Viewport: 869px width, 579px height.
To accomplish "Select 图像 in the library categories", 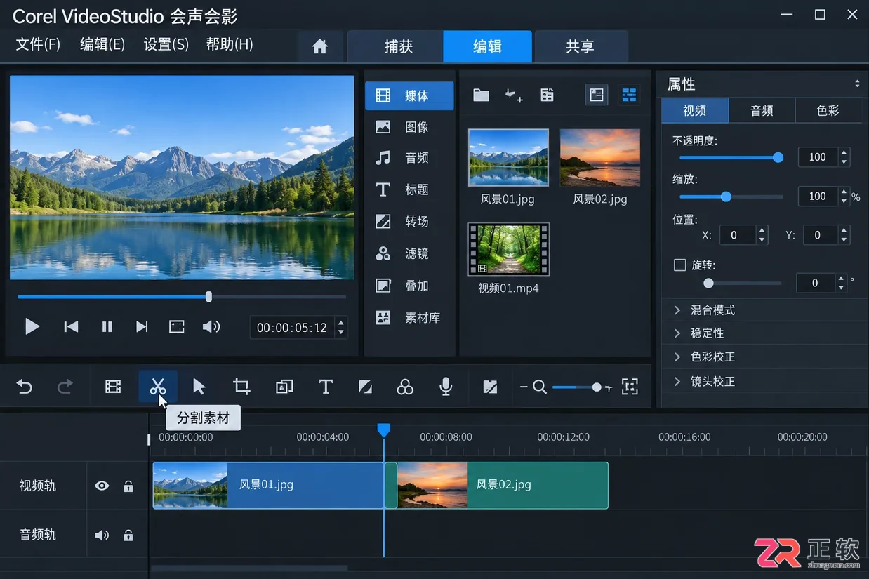I will point(410,127).
